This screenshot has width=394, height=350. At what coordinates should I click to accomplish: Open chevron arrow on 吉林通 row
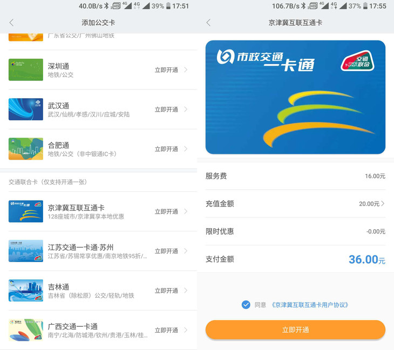coord(186,291)
